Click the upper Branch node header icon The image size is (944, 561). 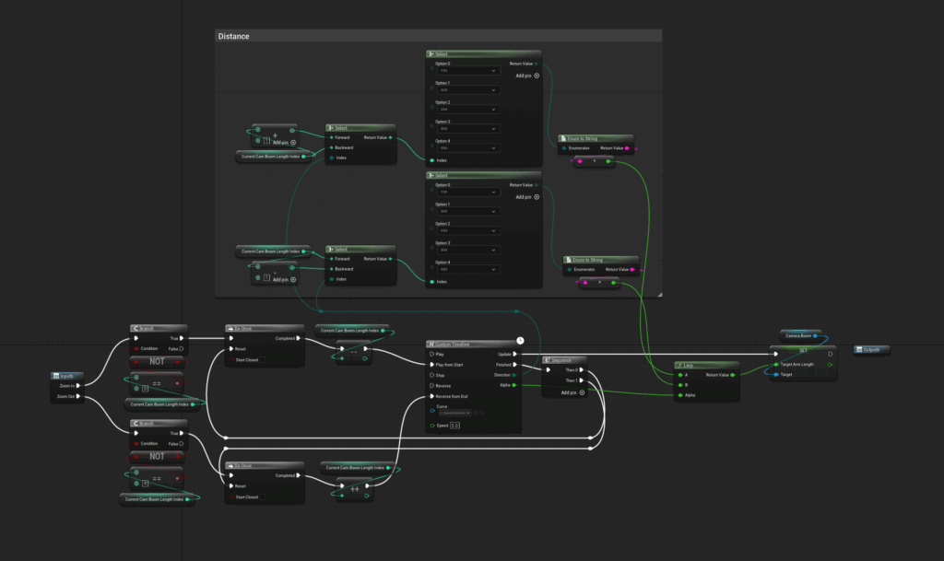tap(135, 328)
